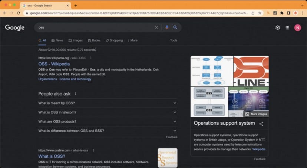Click the 'Operations support system' panel title
This screenshot has height=168, width=307.
point(224,123)
